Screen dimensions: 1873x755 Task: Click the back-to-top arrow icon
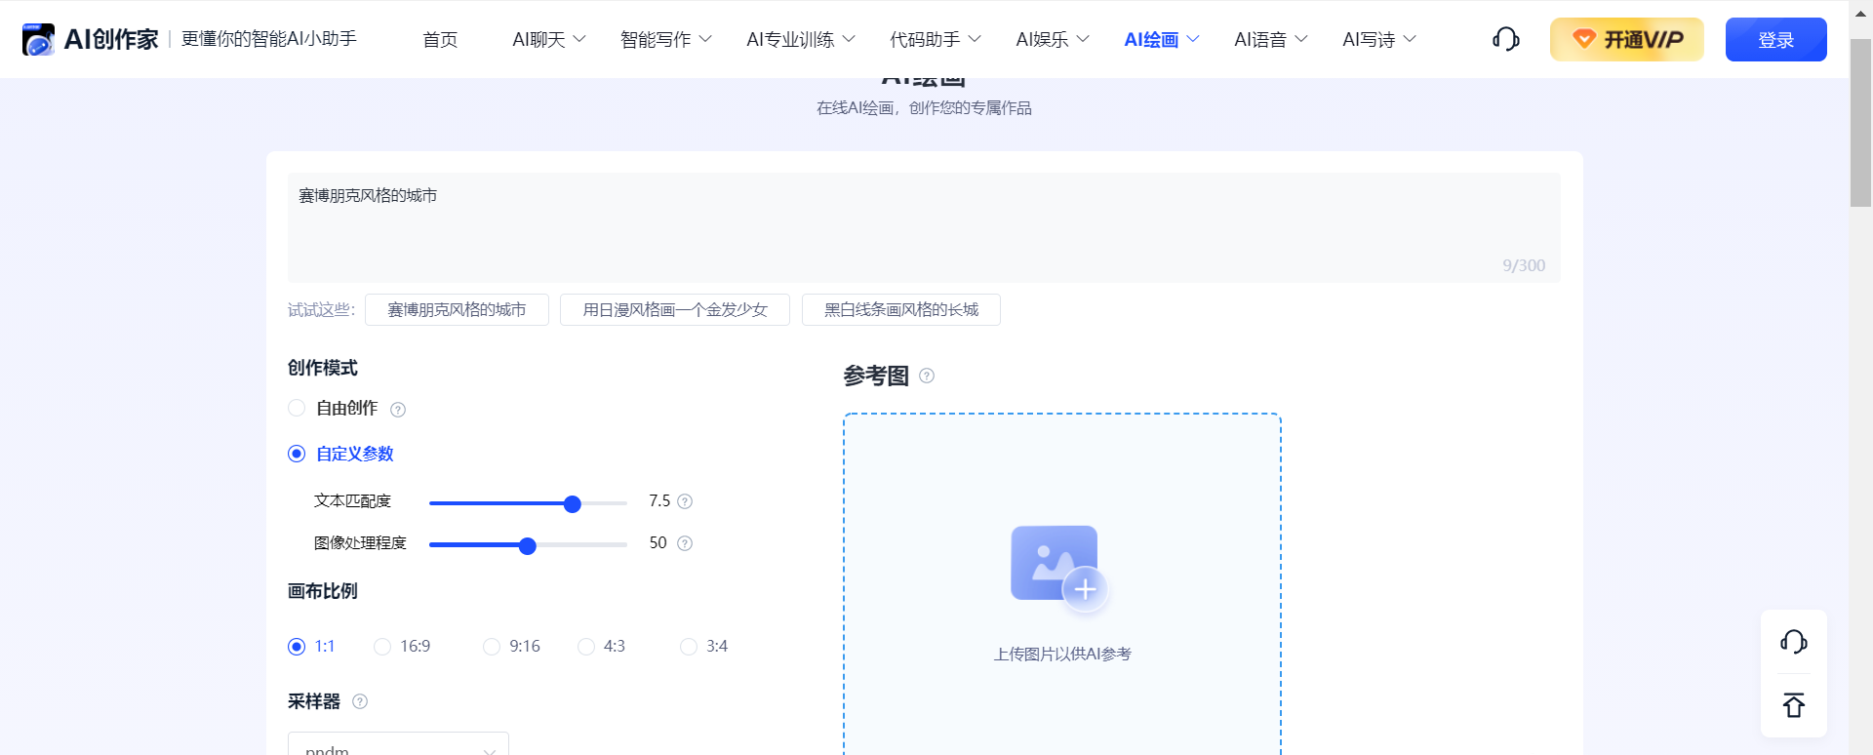coord(1793,705)
